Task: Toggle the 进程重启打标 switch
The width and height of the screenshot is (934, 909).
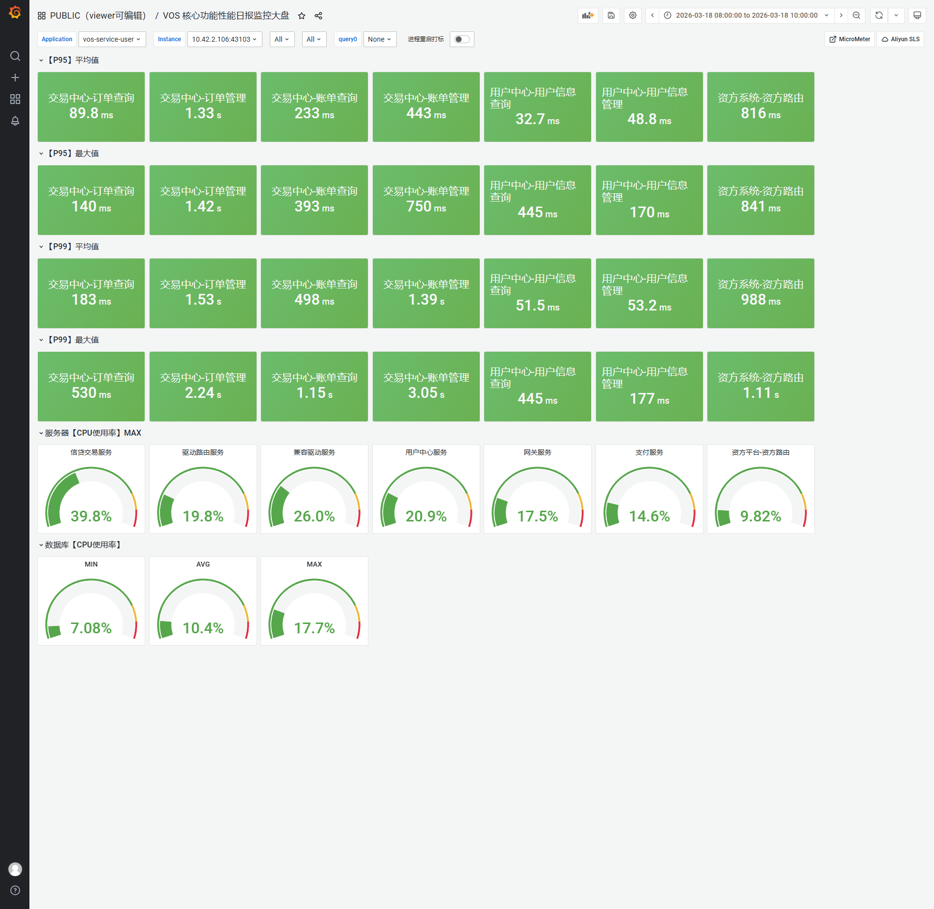Action: click(462, 39)
